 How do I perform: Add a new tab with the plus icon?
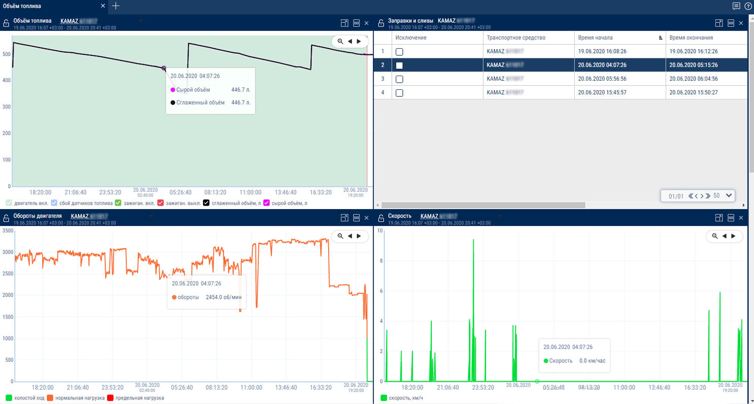(x=116, y=6)
